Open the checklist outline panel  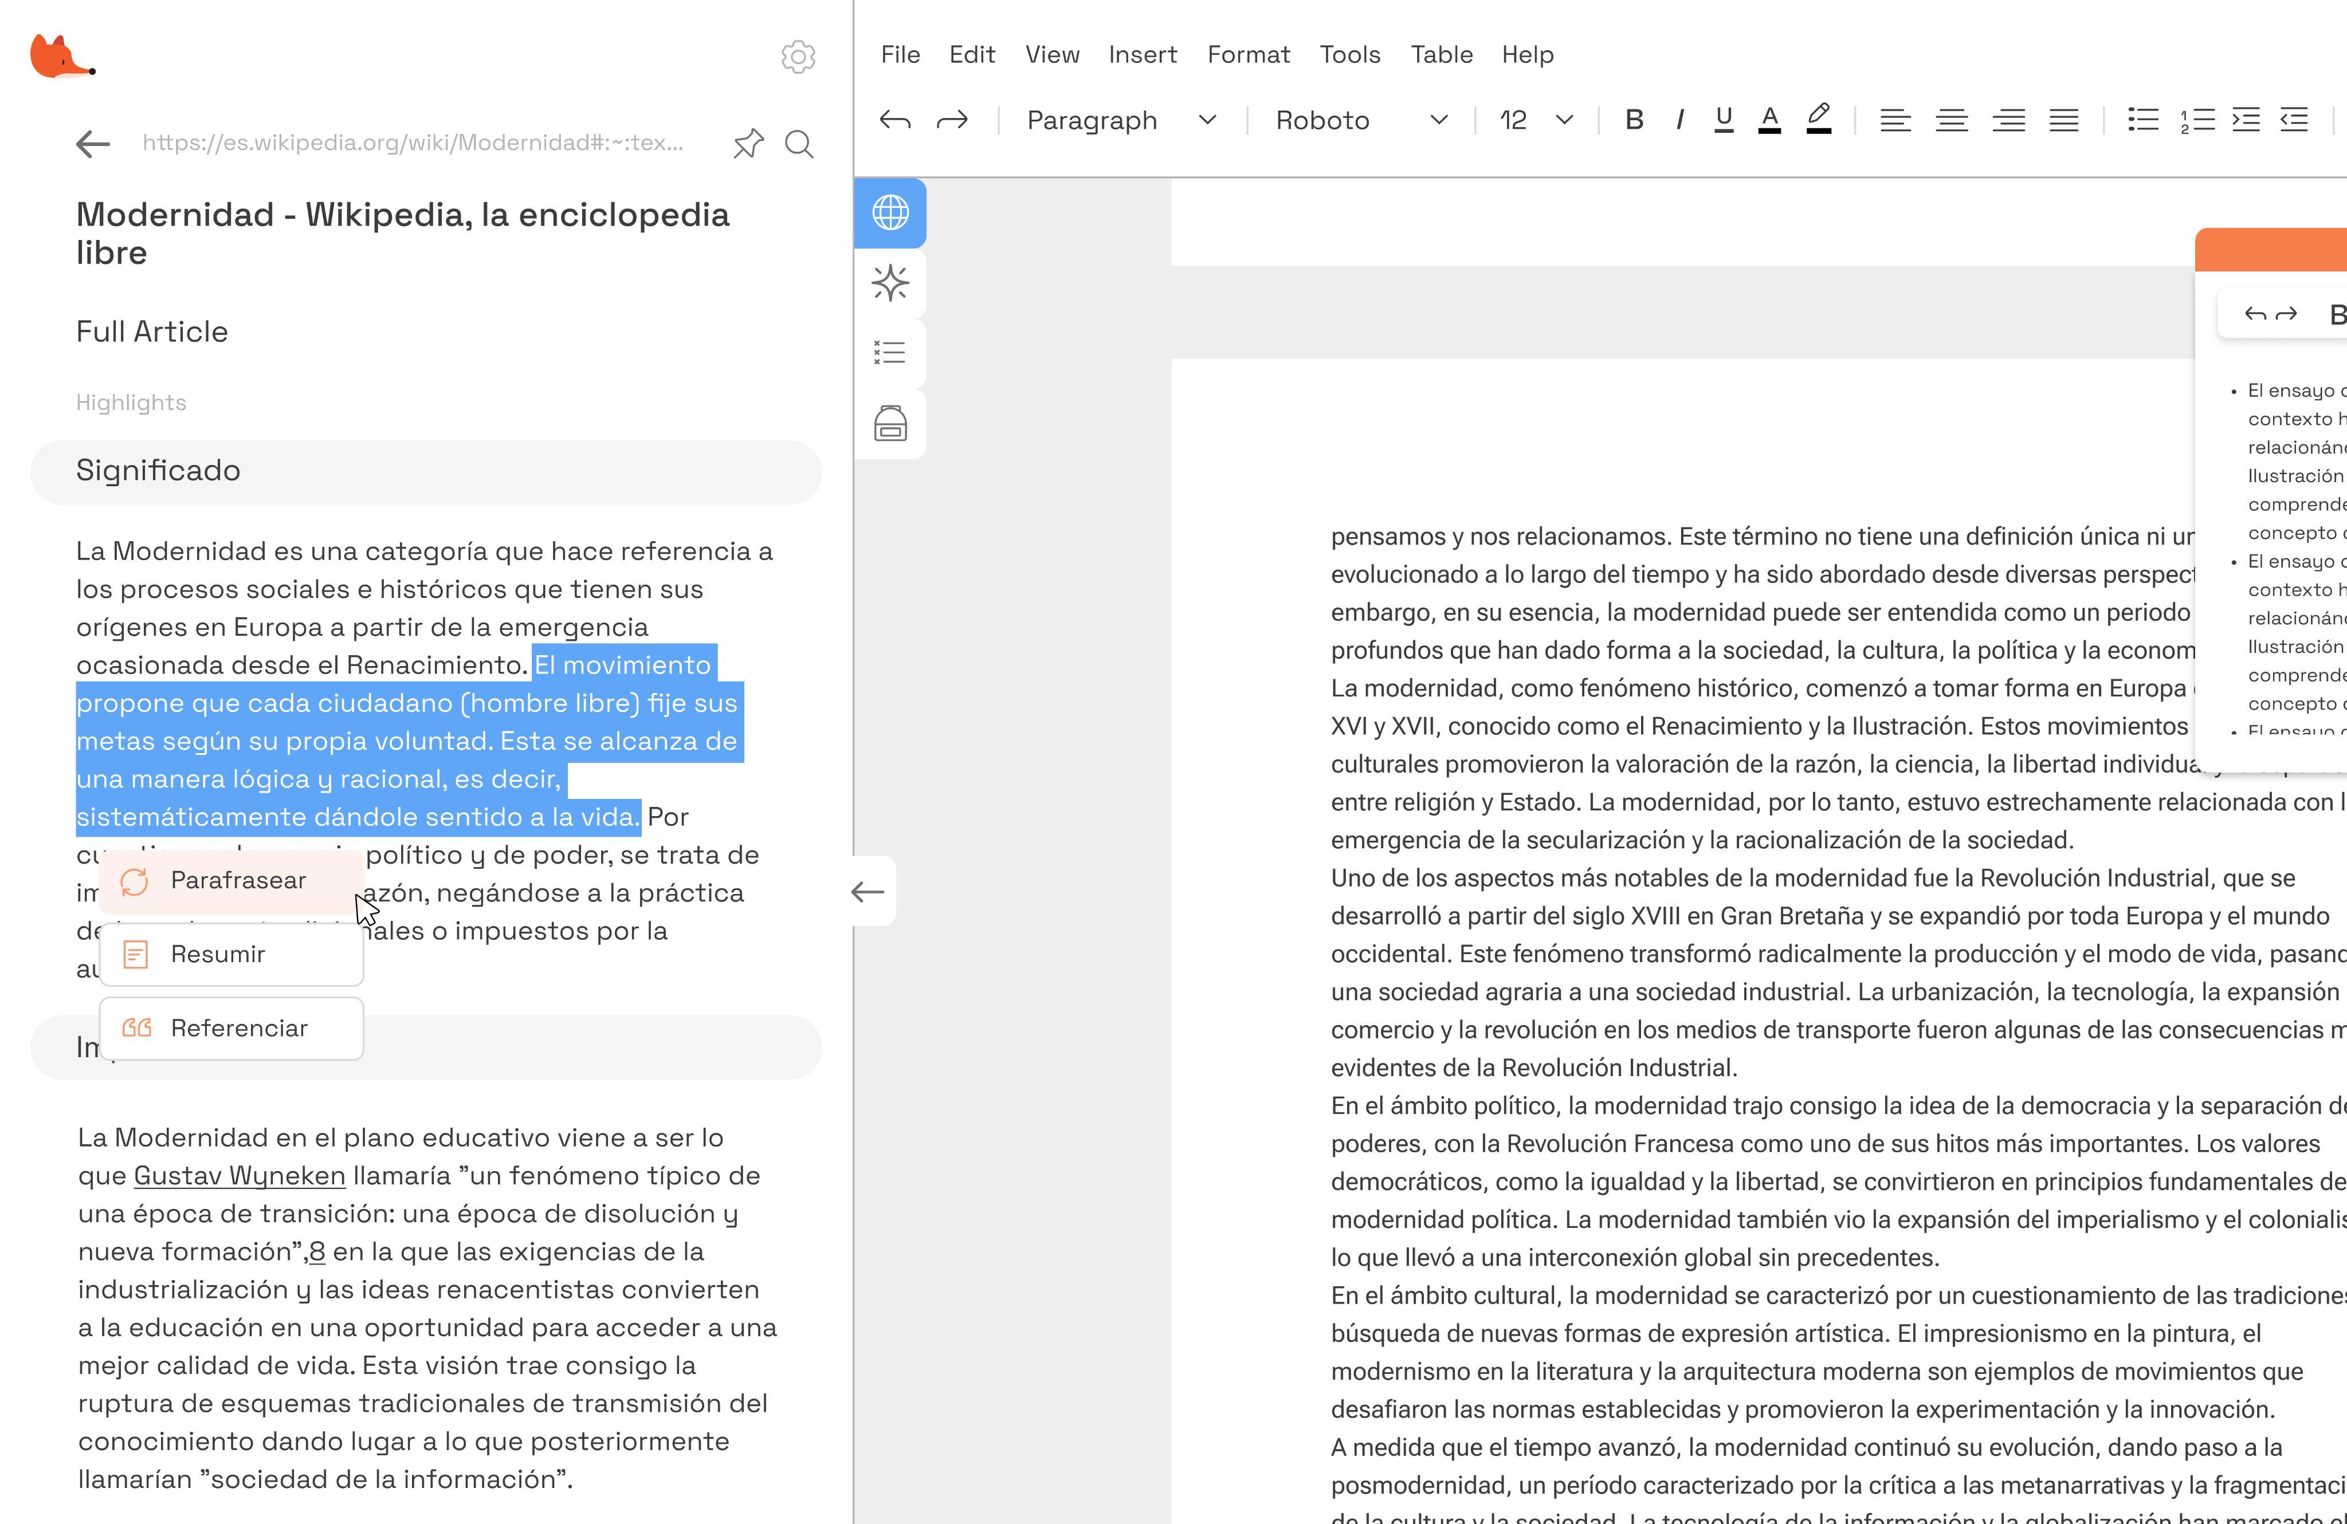(x=889, y=353)
